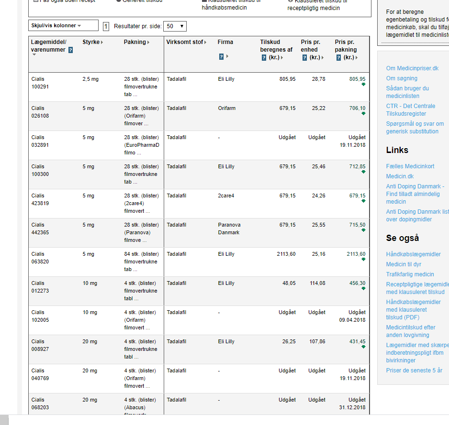
Task: Open Medicintilskud efter anden lovgivning link
Action: tap(411, 331)
